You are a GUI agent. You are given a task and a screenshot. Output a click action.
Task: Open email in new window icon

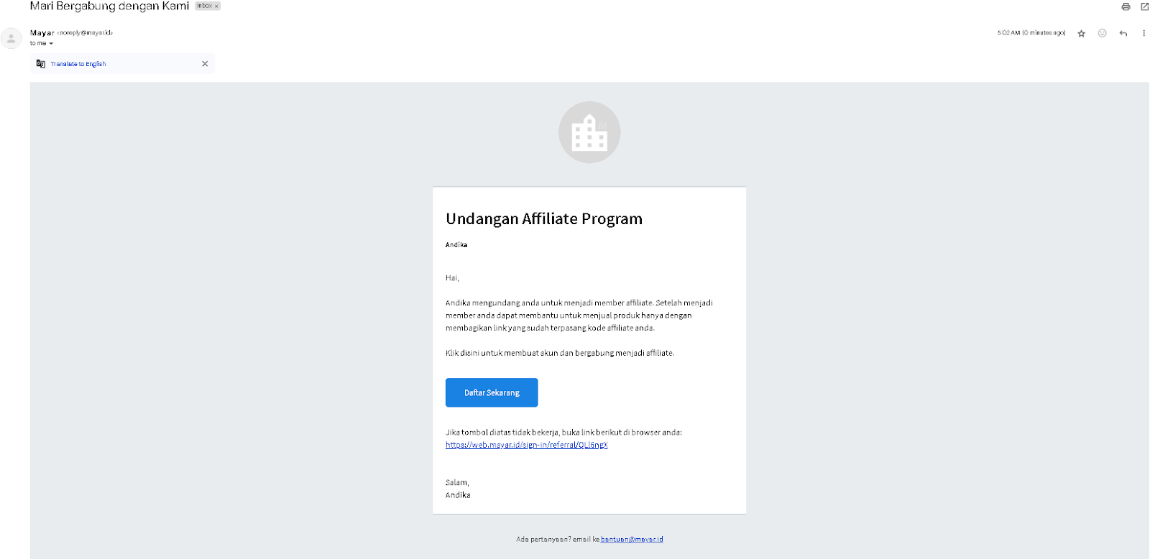[x=1144, y=6]
